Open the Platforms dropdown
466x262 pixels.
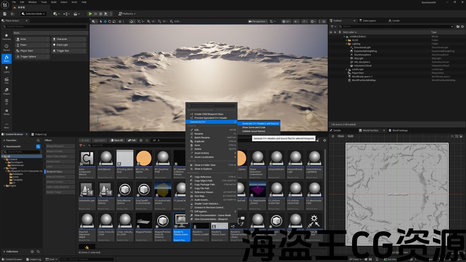[x=128, y=14]
